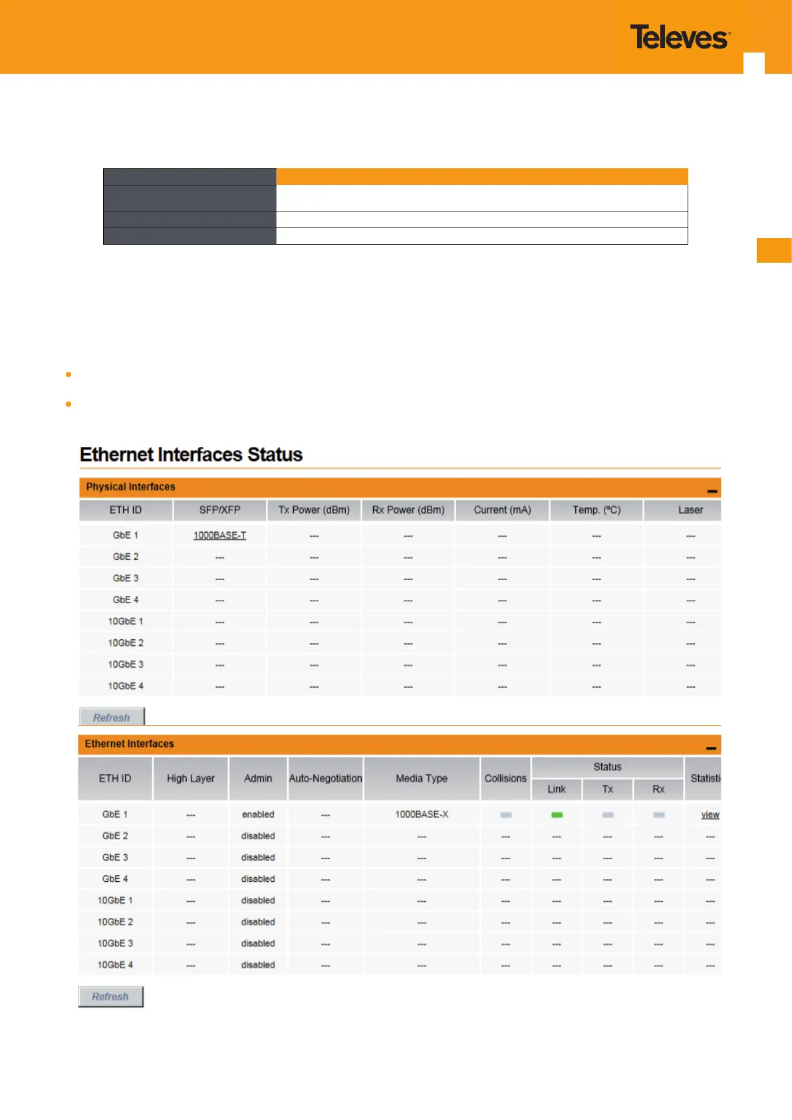Click the Collisions indicator for GbE 1
792x1120 pixels.
tap(506, 815)
